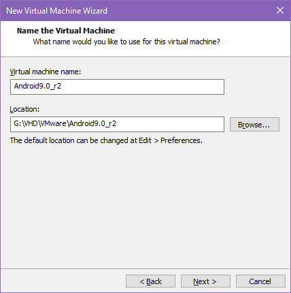This screenshot has width=291, height=293.
Task: Go to the previous step with Back
Action: (150, 281)
